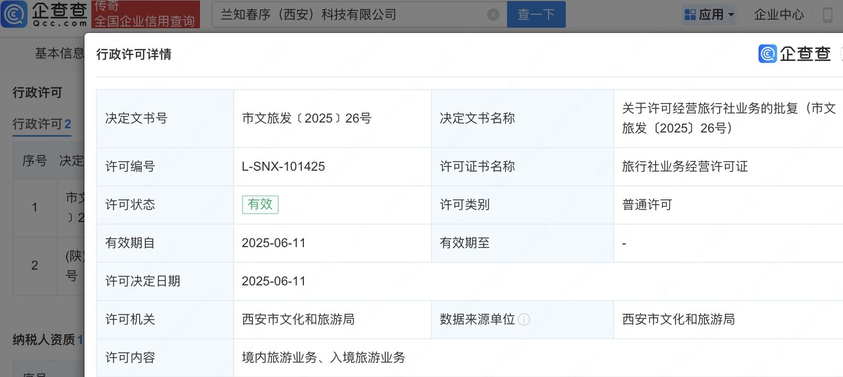Expand the 应用 dropdown arrow
The width and height of the screenshot is (843, 377).
pyautogui.click(x=731, y=15)
